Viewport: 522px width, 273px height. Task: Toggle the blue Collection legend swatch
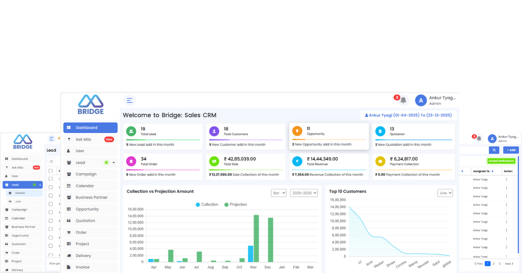[x=197, y=204]
